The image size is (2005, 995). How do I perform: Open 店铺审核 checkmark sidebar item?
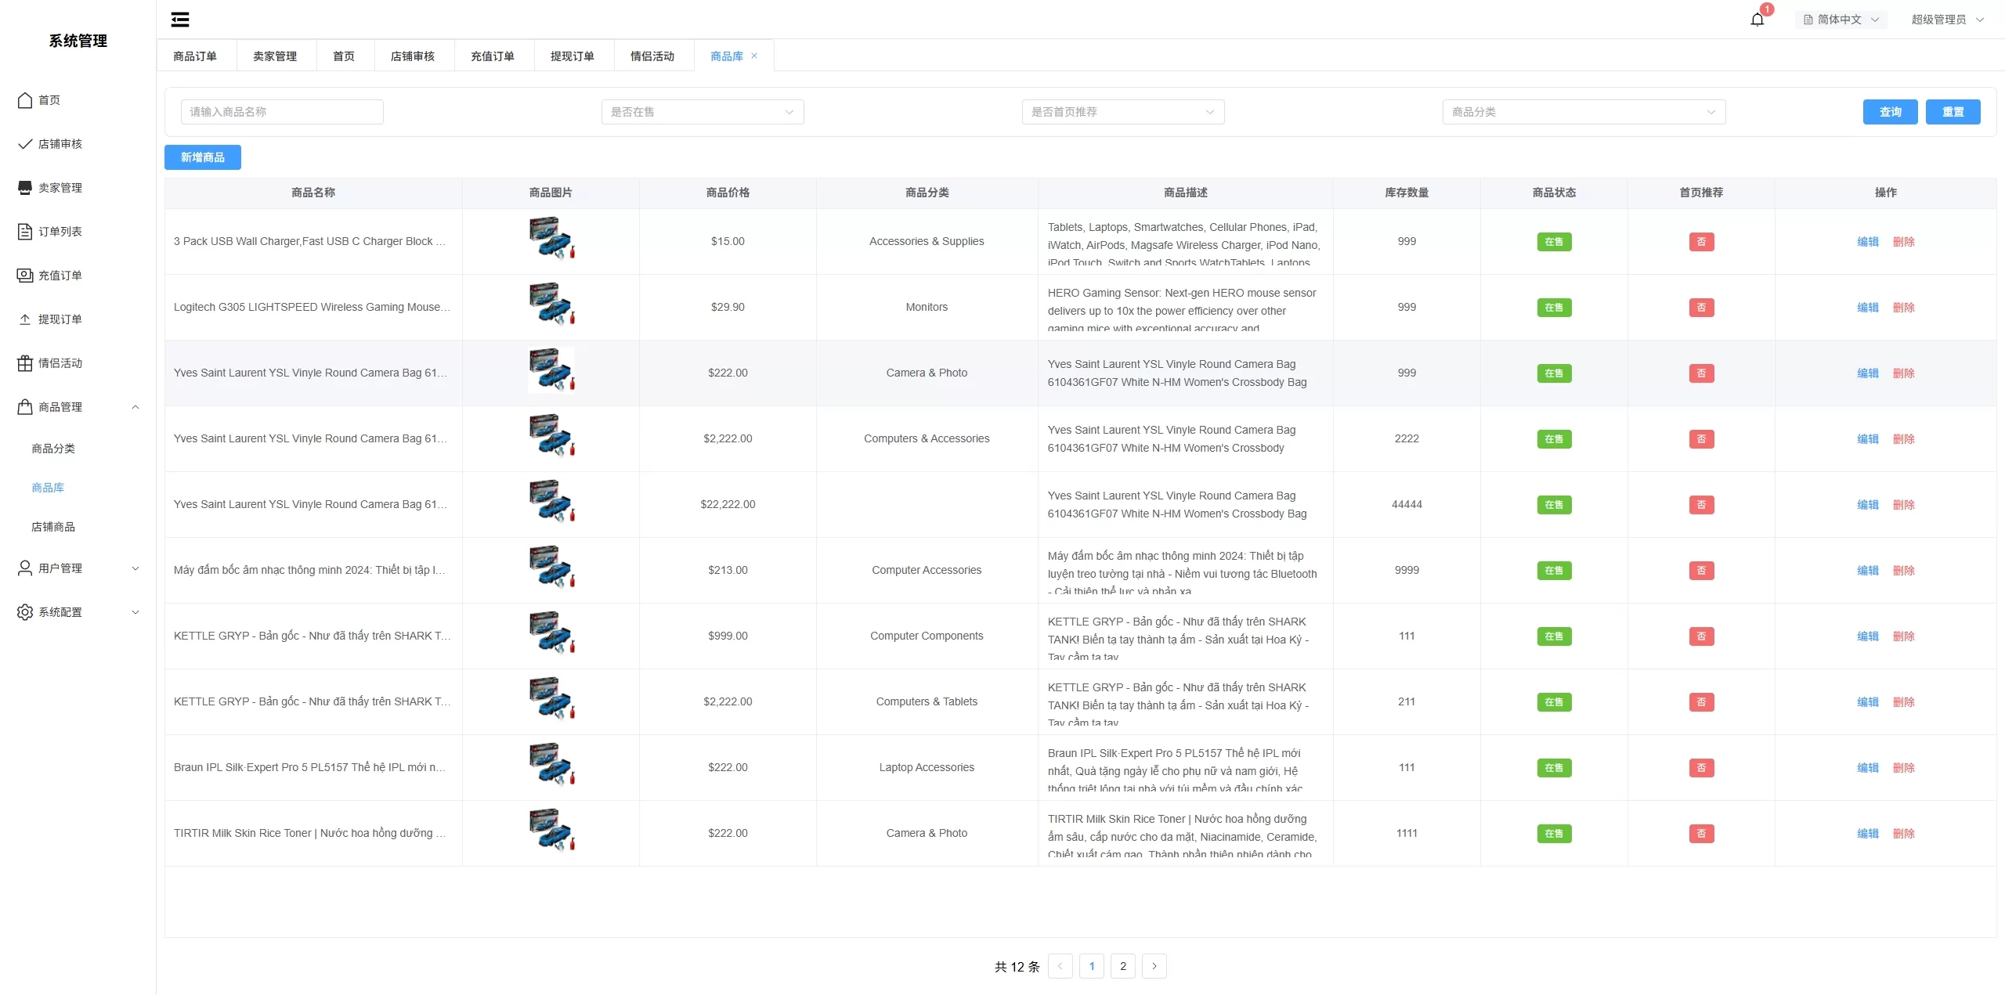(x=25, y=144)
